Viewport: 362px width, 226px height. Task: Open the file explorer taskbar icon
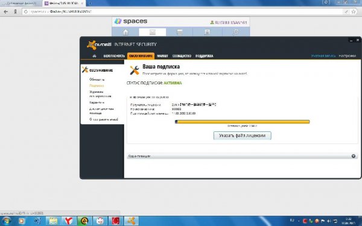[x=53, y=221]
